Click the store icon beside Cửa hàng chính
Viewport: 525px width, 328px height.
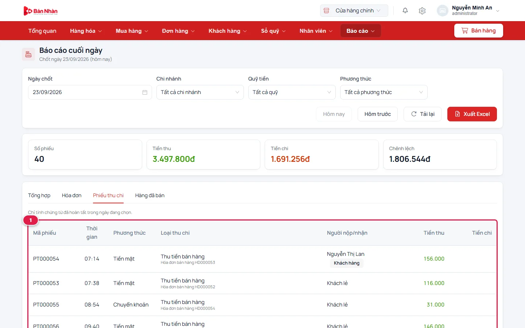tap(326, 11)
